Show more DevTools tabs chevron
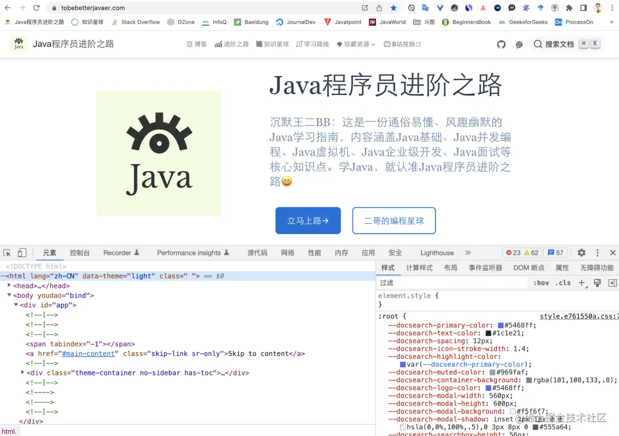 468,253
